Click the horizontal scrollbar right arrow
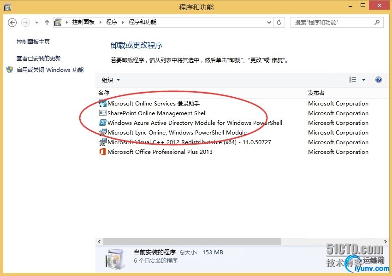Screen dimensions: 392x276 (385, 241)
